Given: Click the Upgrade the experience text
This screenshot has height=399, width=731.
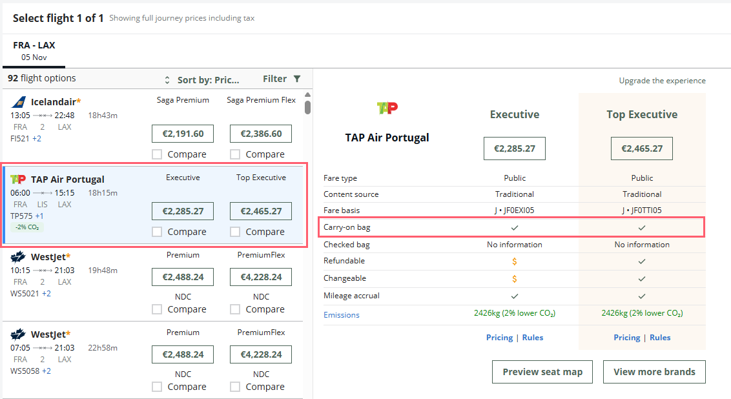Looking at the screenshot, I should (x=662, y=80).
